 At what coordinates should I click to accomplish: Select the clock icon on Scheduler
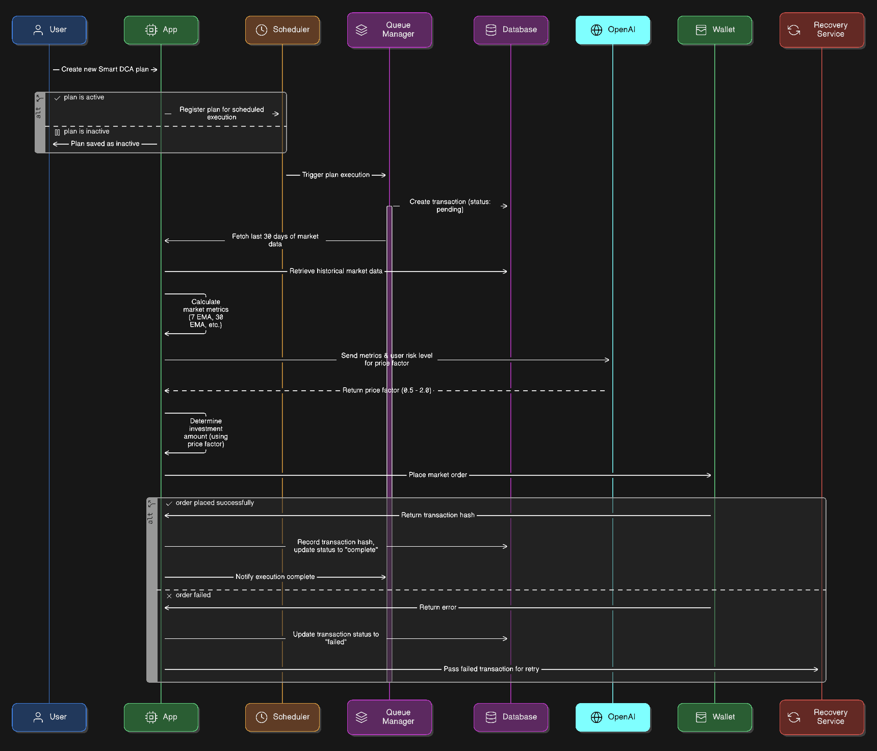(262, 30)
